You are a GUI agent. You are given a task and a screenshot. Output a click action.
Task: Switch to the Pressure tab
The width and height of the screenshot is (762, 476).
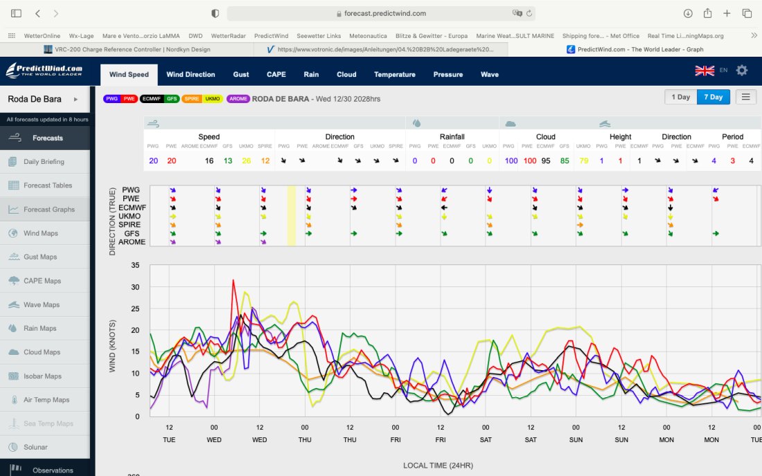pos(448,75)
